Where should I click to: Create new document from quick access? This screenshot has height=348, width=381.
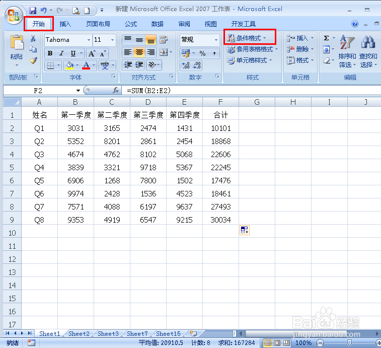pos(87,11)
